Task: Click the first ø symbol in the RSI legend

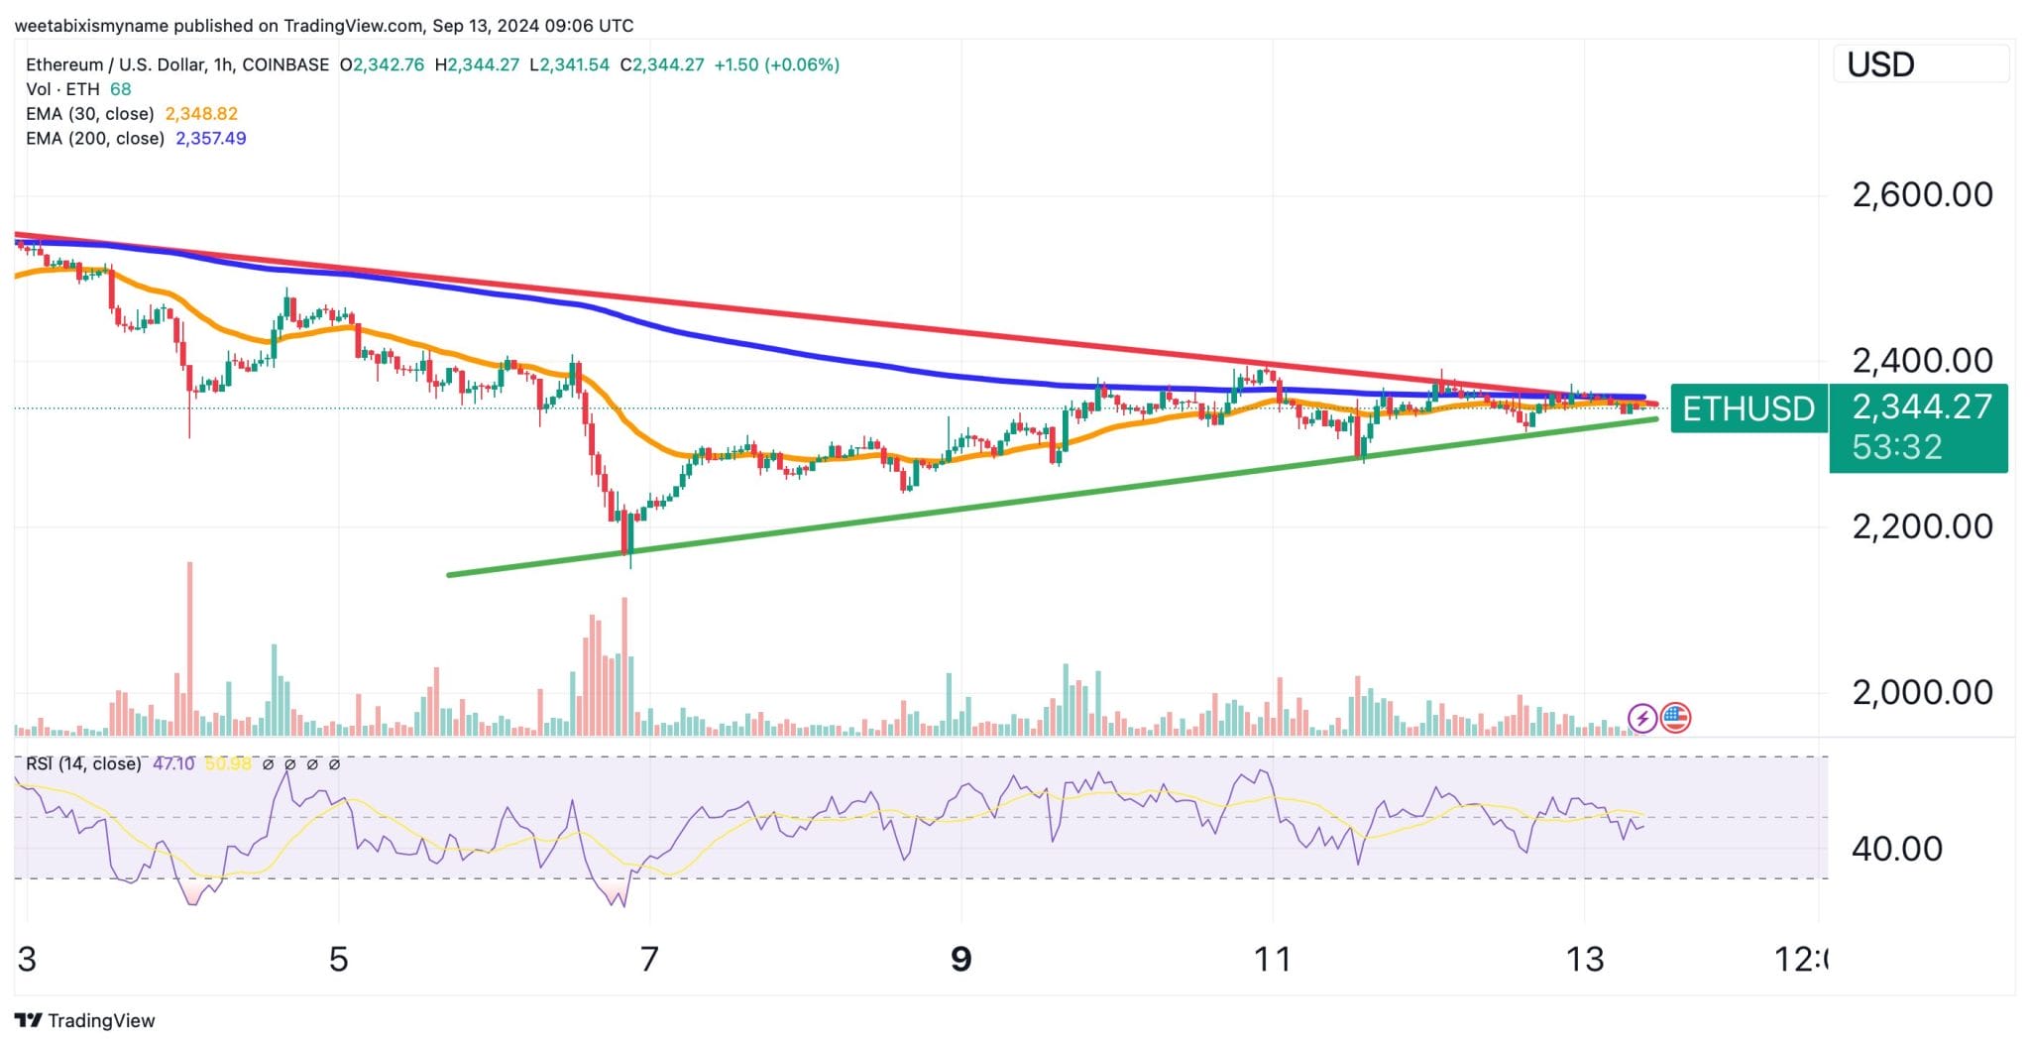Action: (269, 764)
